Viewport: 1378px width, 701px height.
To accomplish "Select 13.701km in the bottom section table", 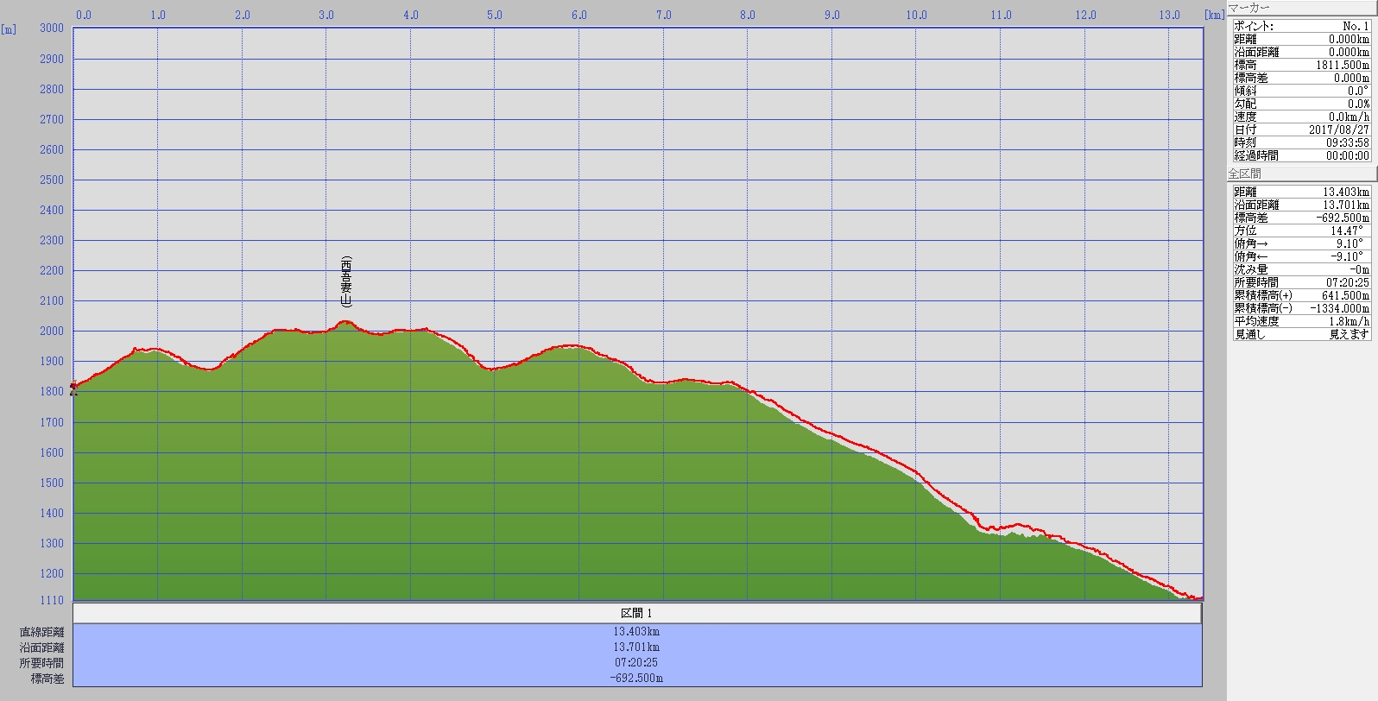I will [x=637, y=647].
